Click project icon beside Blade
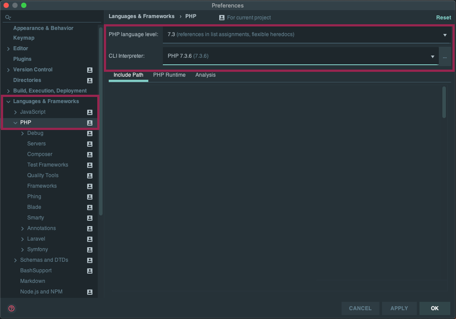The height and width of the screenshot is (319, 456). pyautogui.click(x=90, y=207)
